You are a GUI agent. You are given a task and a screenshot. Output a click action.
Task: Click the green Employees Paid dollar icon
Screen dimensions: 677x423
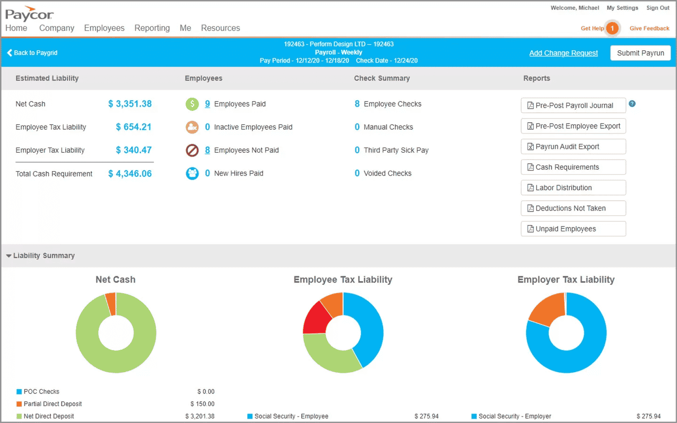tap(192, 104)
